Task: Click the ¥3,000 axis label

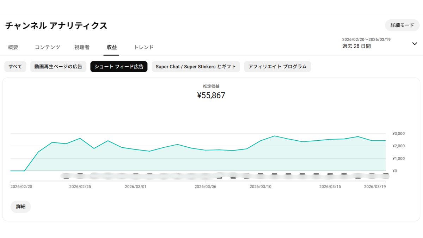Action: [x=398, y=134]
